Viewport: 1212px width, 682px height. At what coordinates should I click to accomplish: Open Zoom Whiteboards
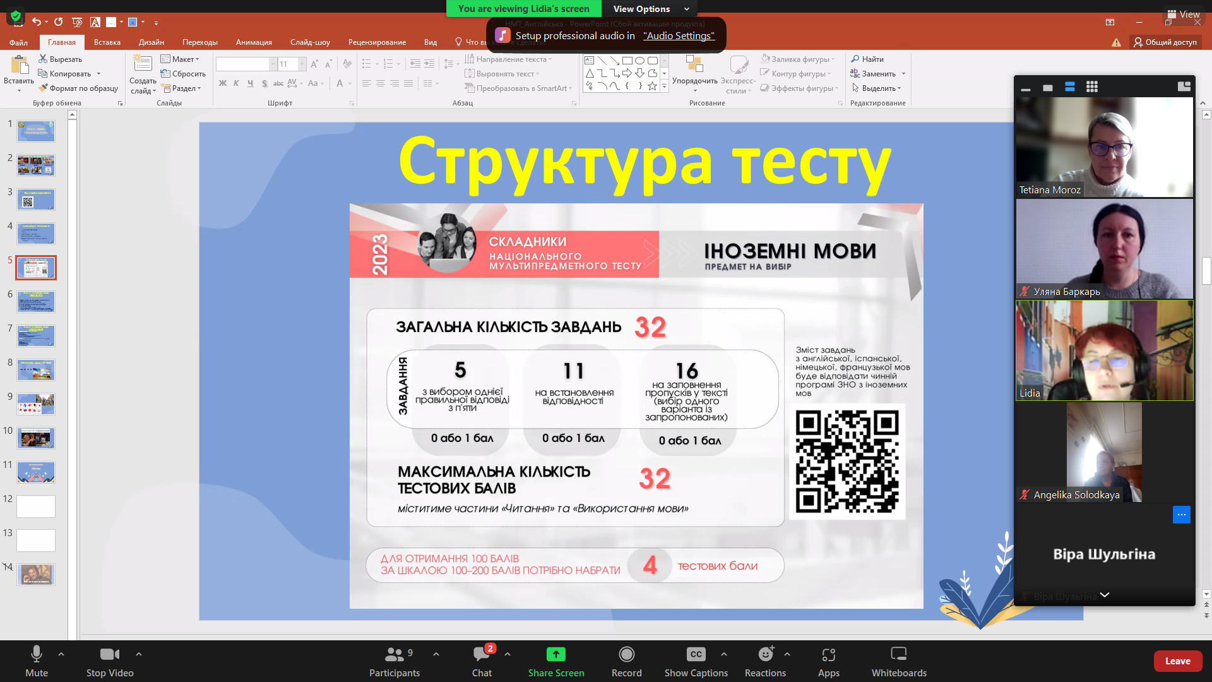(x=899, y=661)
